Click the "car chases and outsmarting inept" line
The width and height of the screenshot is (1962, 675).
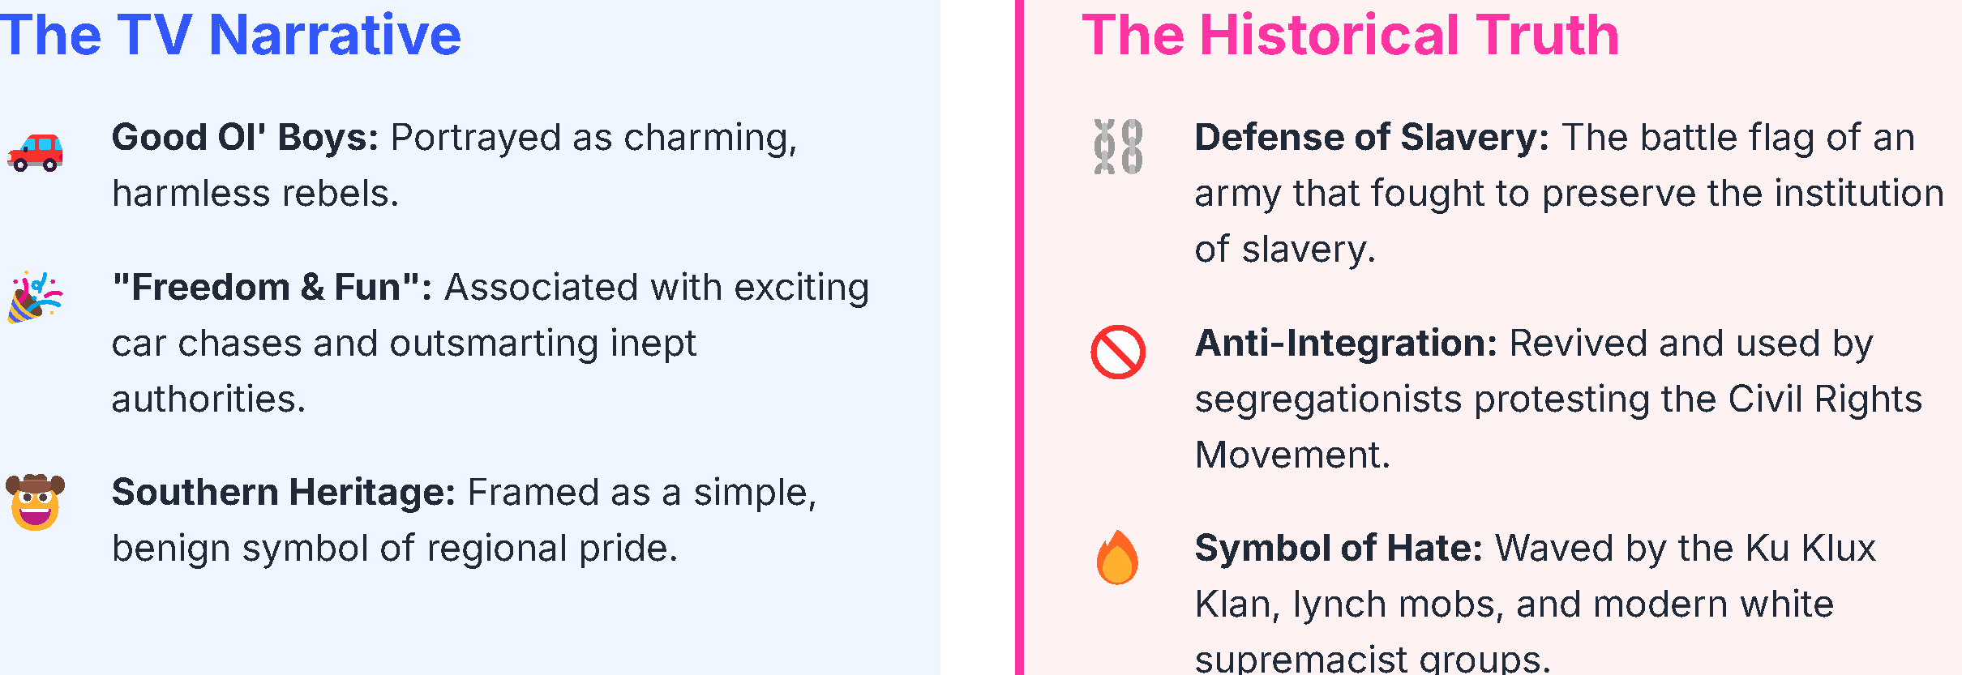(404, 344)
